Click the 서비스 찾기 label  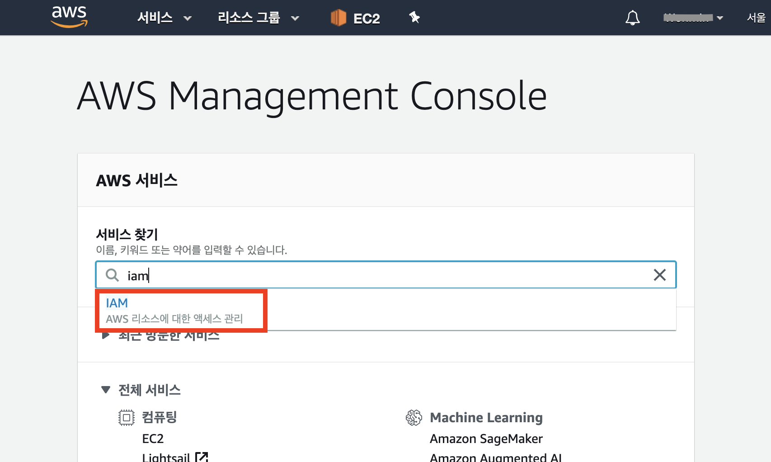point(127,234)
